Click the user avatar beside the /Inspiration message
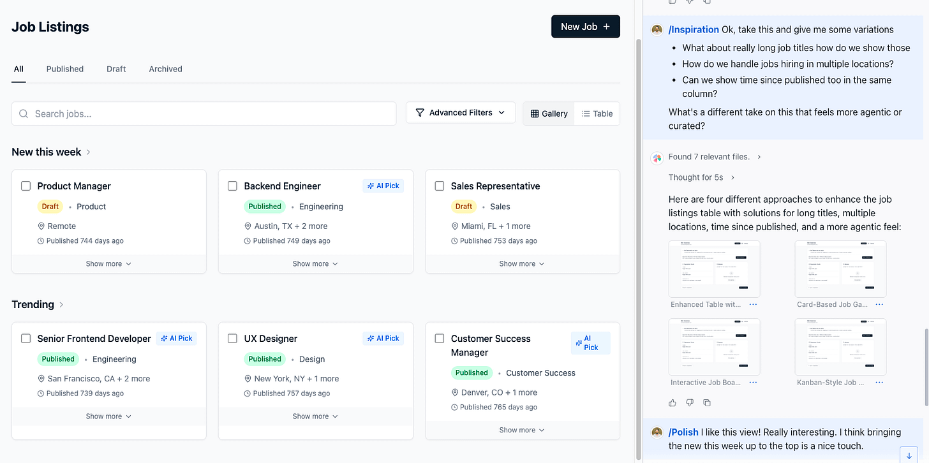 657,30
